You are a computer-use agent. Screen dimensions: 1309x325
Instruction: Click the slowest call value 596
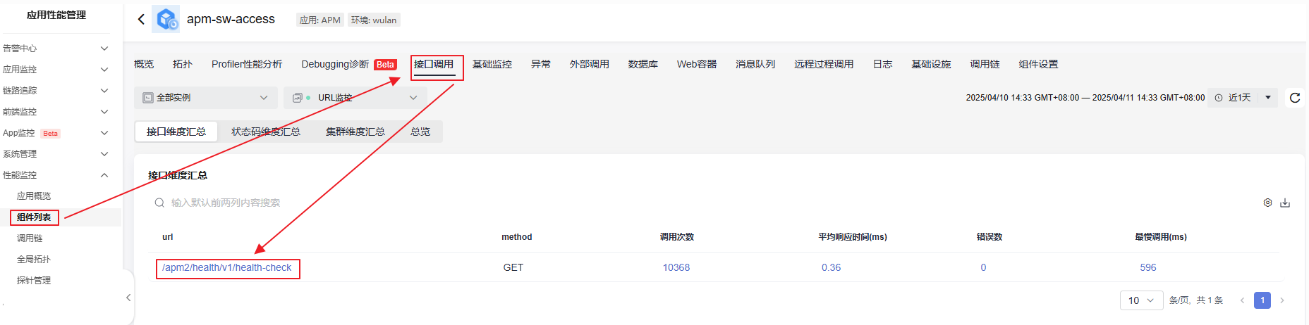1148,268
